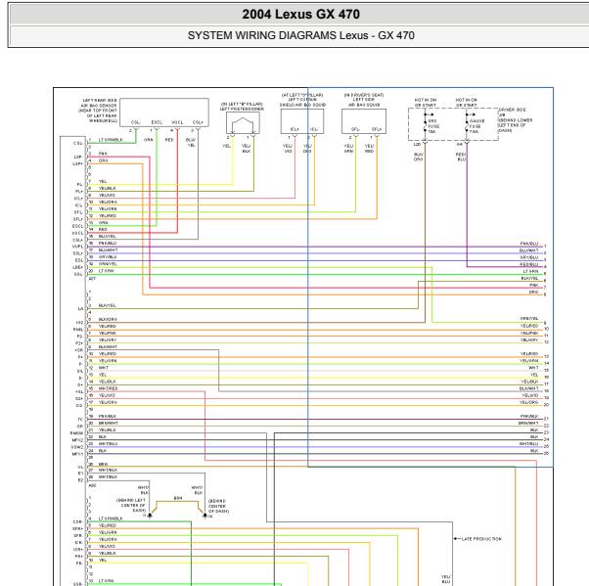Image resolution: width=589 pixels, height=586 pixels.
Task: Click the ground dot behind left center of dash
Action: tap(150, 516)
